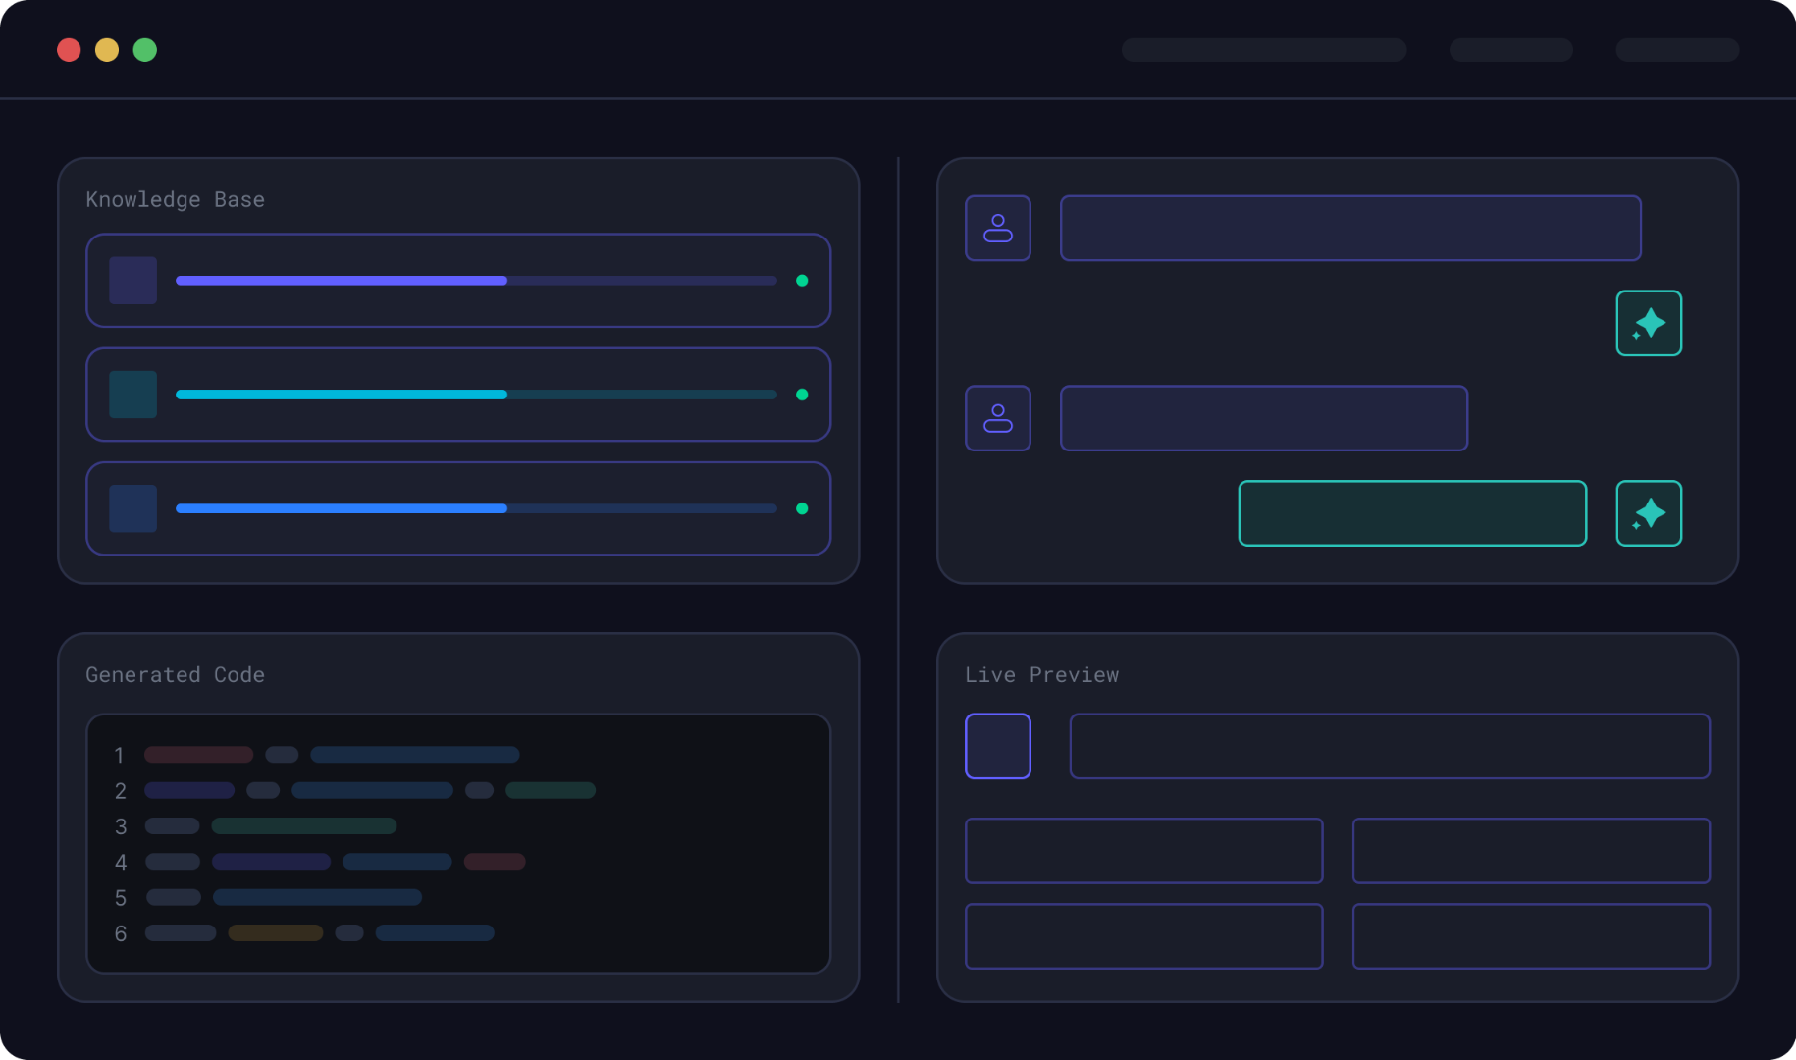
Task: Click line number 4 in Generated Code
Action: pos(120,862)
